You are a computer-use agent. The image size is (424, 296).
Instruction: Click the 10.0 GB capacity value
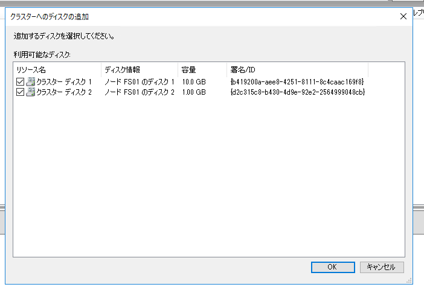194,82
